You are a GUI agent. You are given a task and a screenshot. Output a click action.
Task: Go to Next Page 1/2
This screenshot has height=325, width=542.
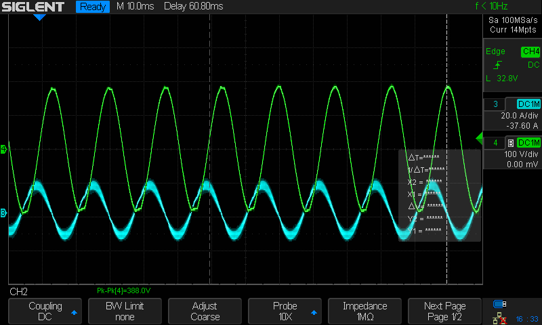pos(445,311)
